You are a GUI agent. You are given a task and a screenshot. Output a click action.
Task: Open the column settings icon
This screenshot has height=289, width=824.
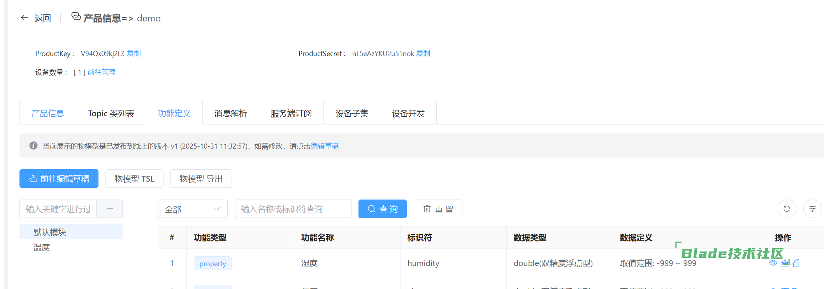(812, 209)
